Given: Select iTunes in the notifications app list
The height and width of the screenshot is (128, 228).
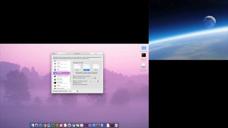Looking at the screenshot, I should [62, 67].
